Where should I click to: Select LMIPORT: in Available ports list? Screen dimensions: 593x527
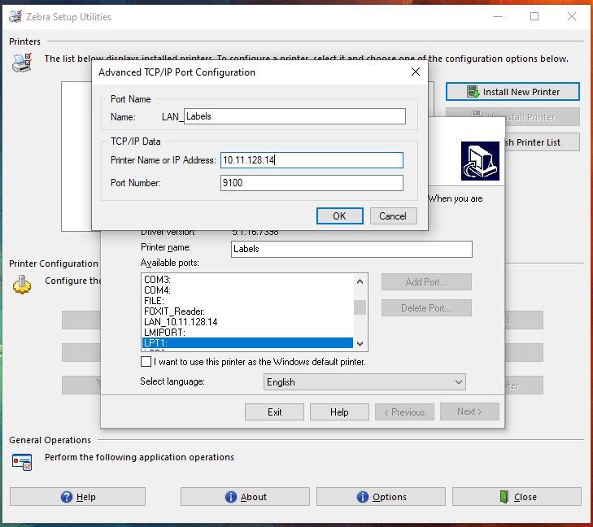click(x=247, y=333)
